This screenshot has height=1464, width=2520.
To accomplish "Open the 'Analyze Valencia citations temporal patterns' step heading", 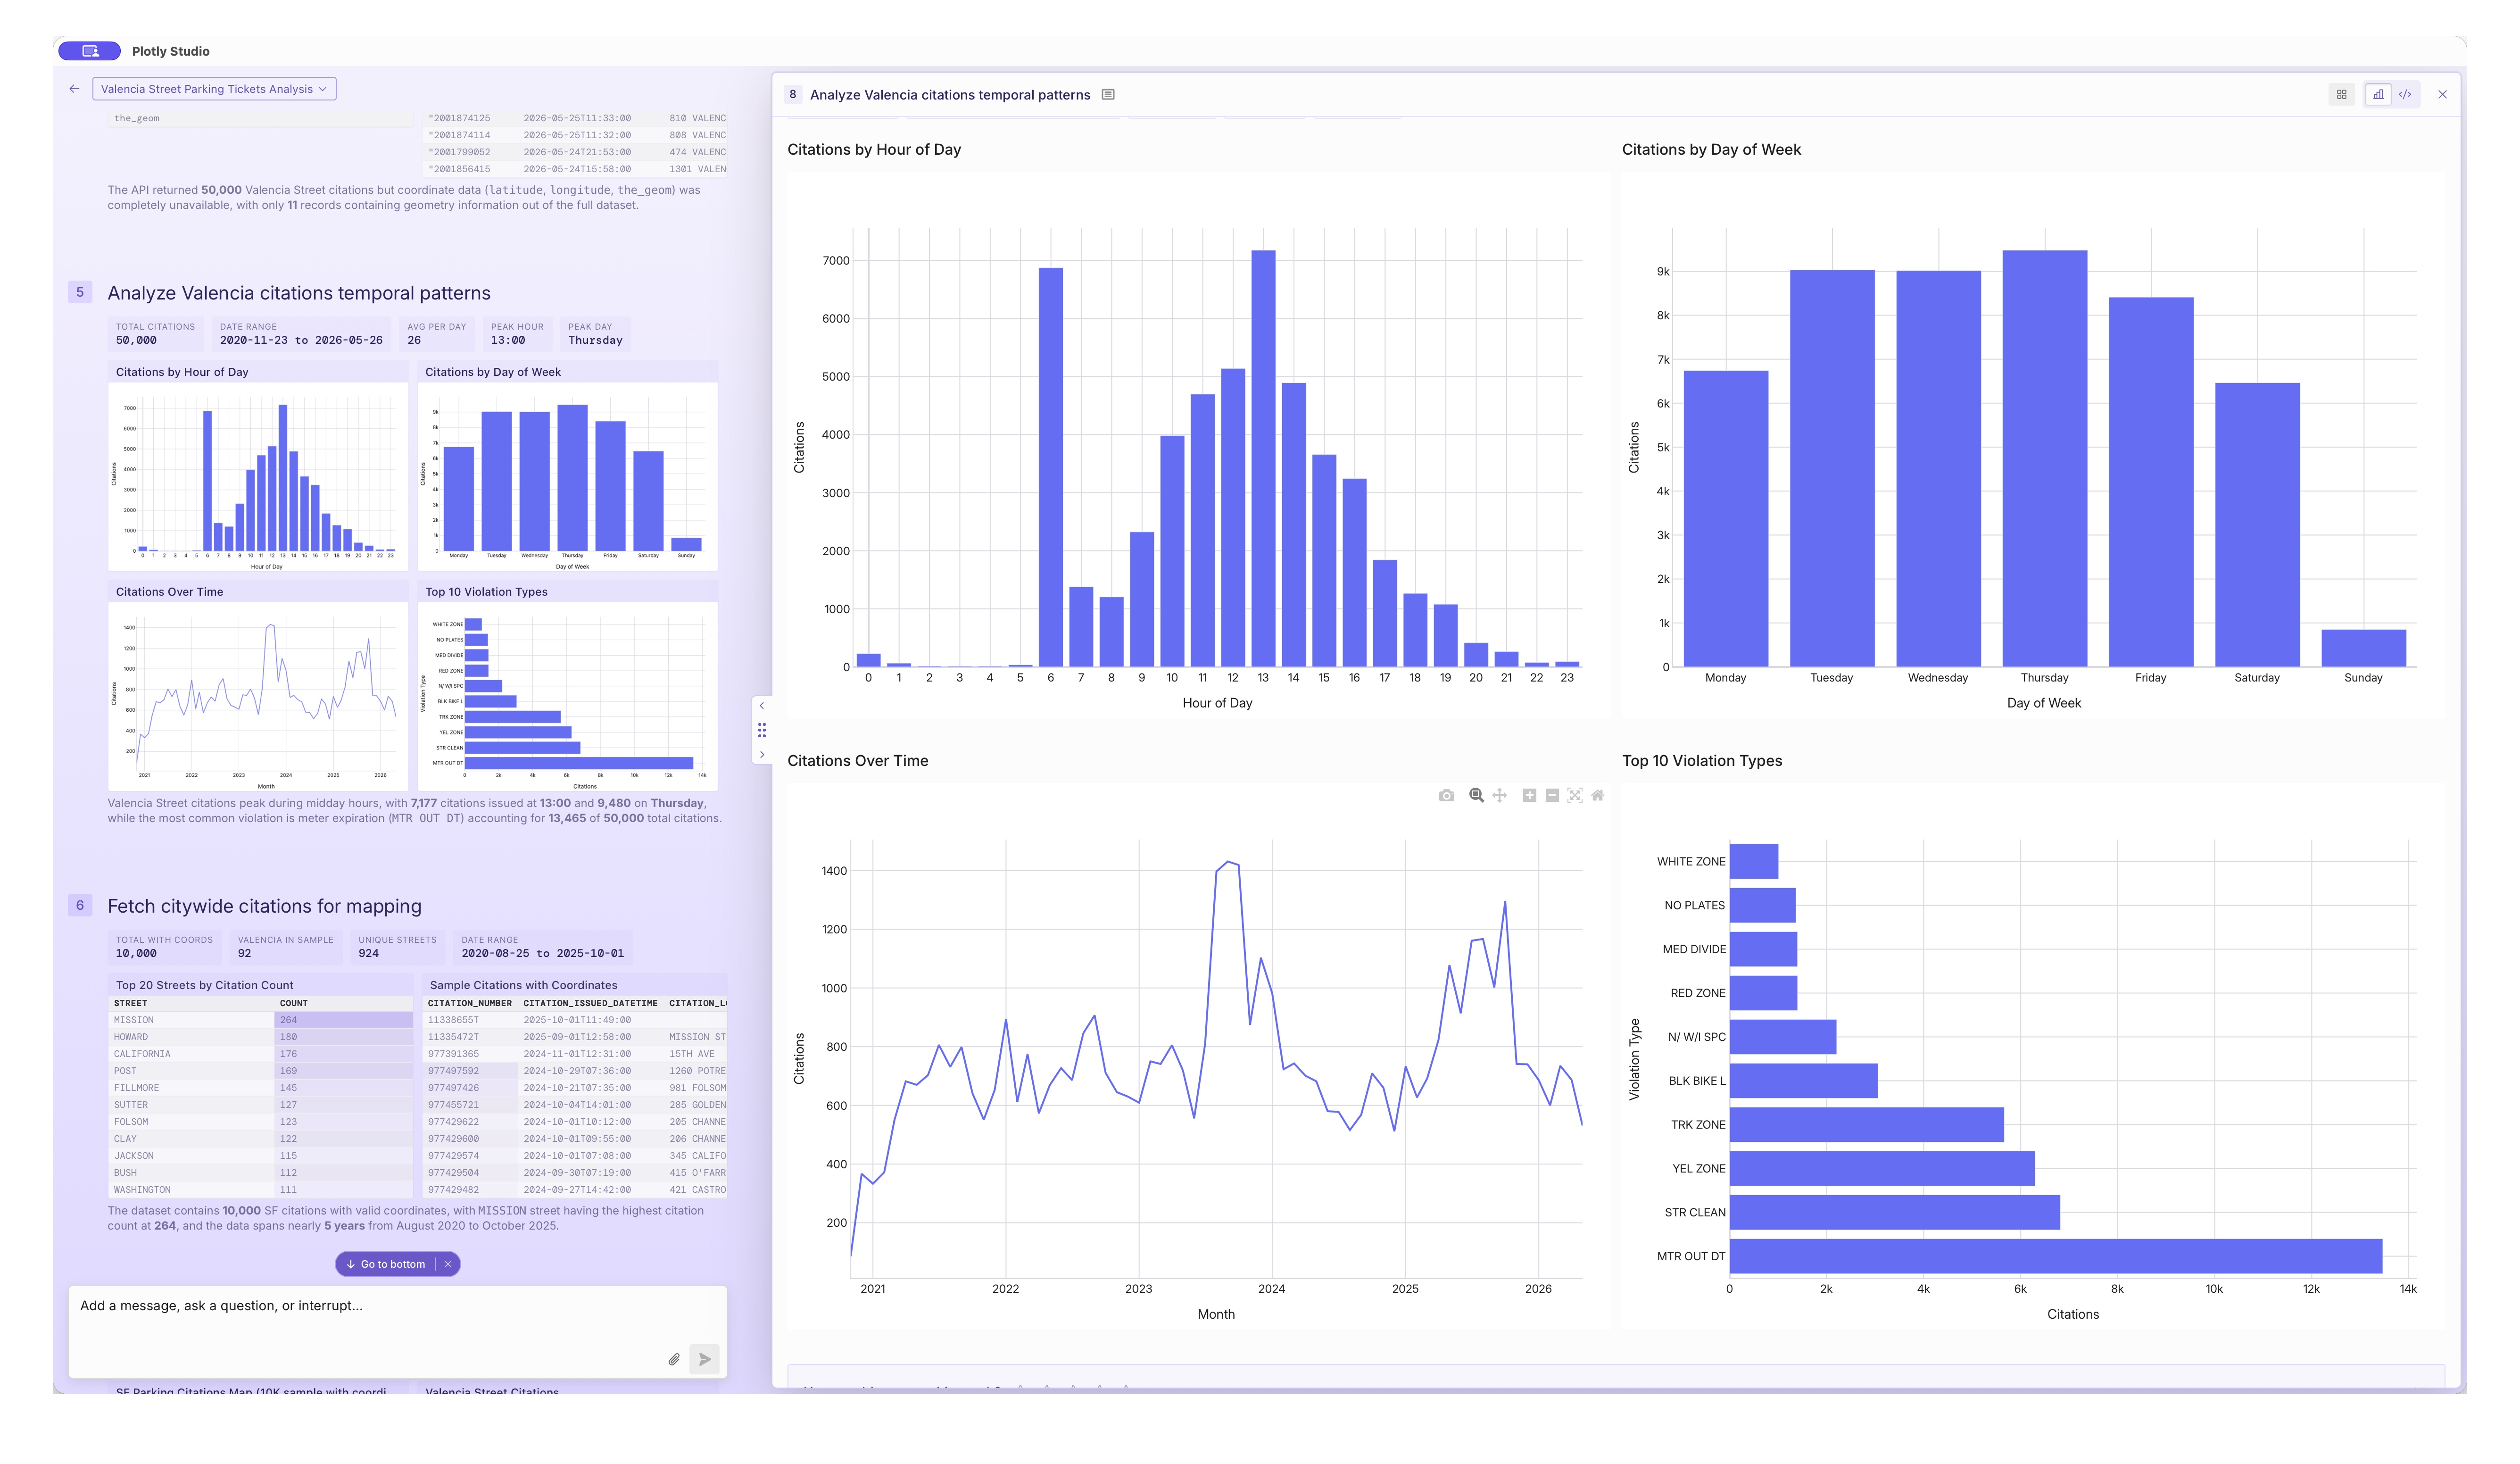I will coord(299,293).
